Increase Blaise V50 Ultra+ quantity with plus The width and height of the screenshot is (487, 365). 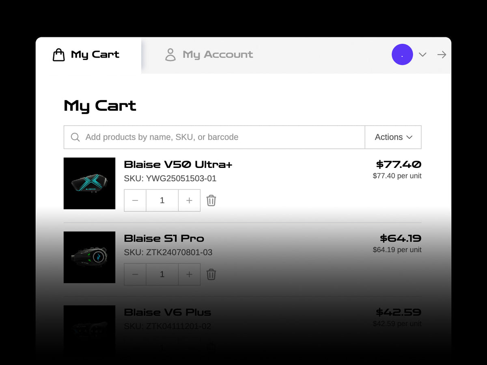[x=189, y=200]
